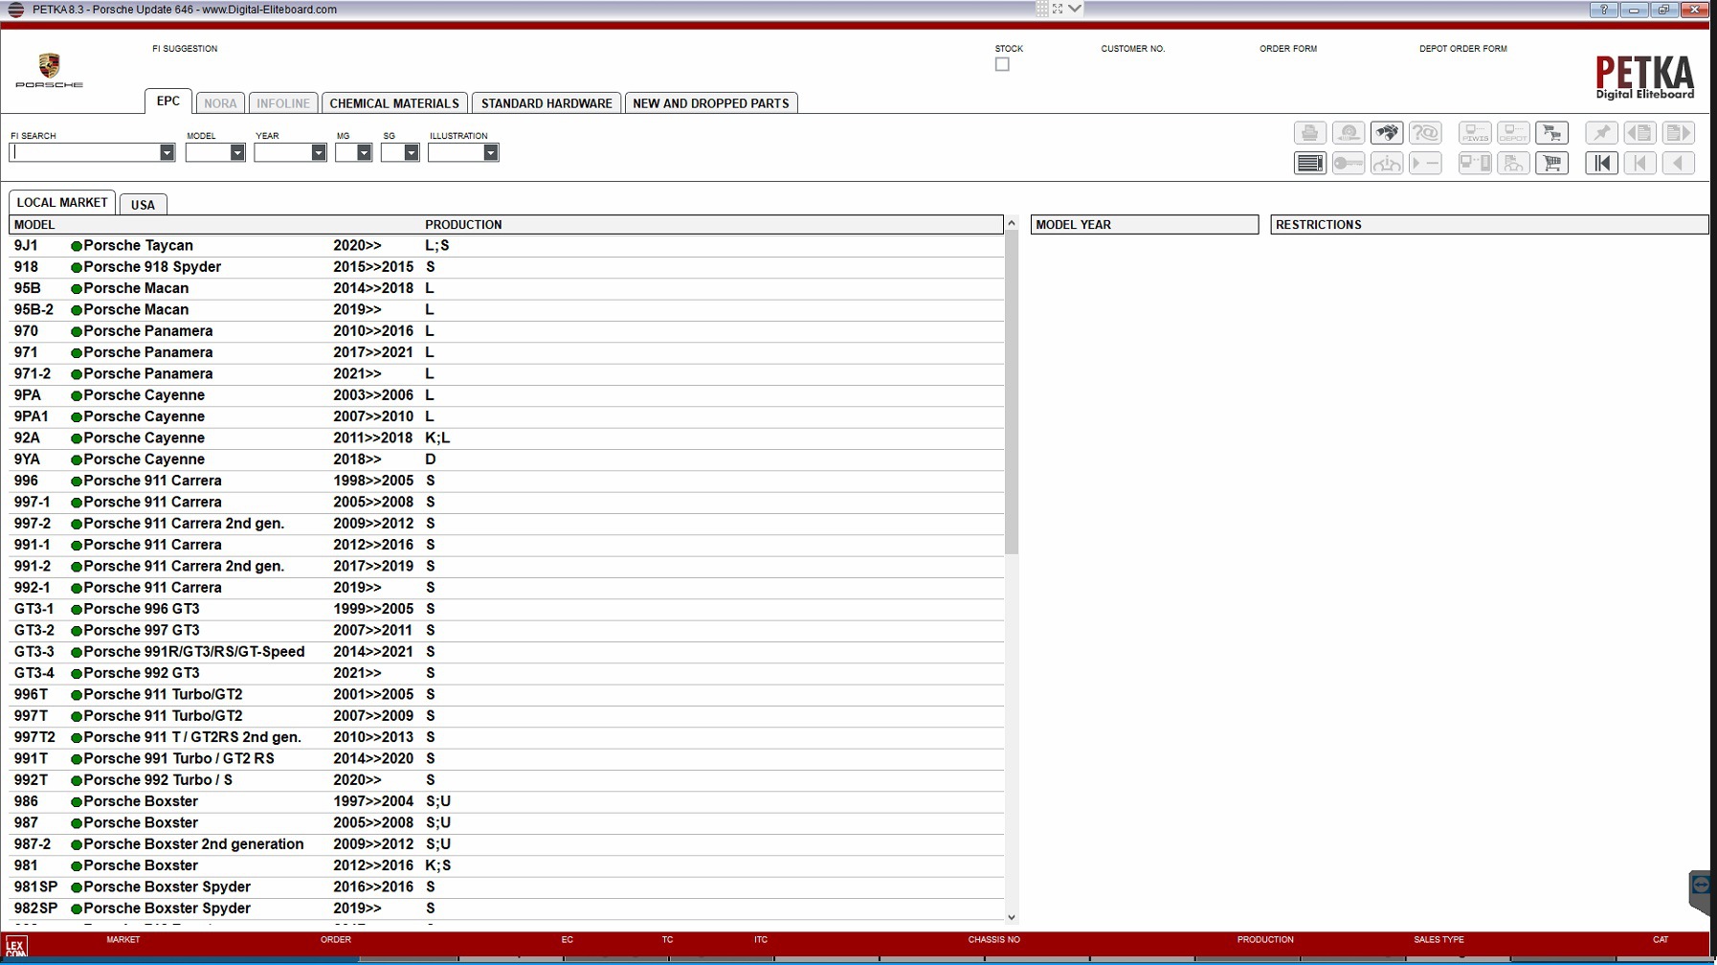Click the next document page icon

click(x=1678, y=133)
